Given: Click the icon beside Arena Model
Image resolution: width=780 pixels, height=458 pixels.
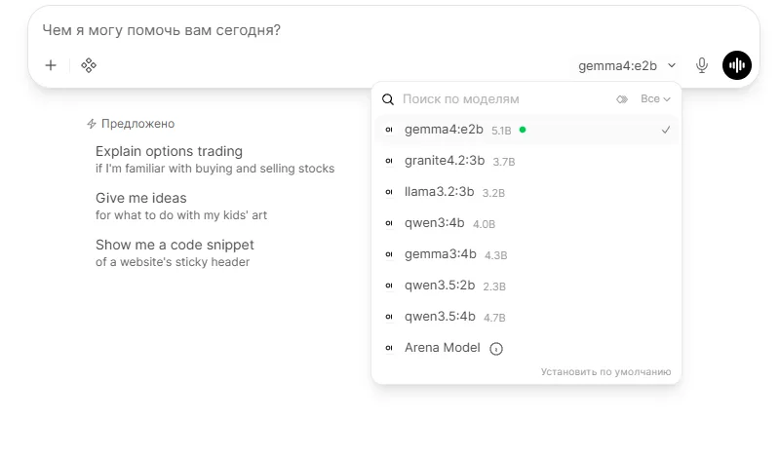Looking at the screenshot, I should [x=389, y=348].
